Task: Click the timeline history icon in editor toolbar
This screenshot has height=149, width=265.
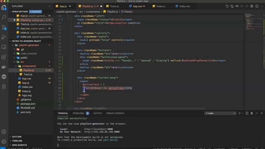Action: coord(227,6)
